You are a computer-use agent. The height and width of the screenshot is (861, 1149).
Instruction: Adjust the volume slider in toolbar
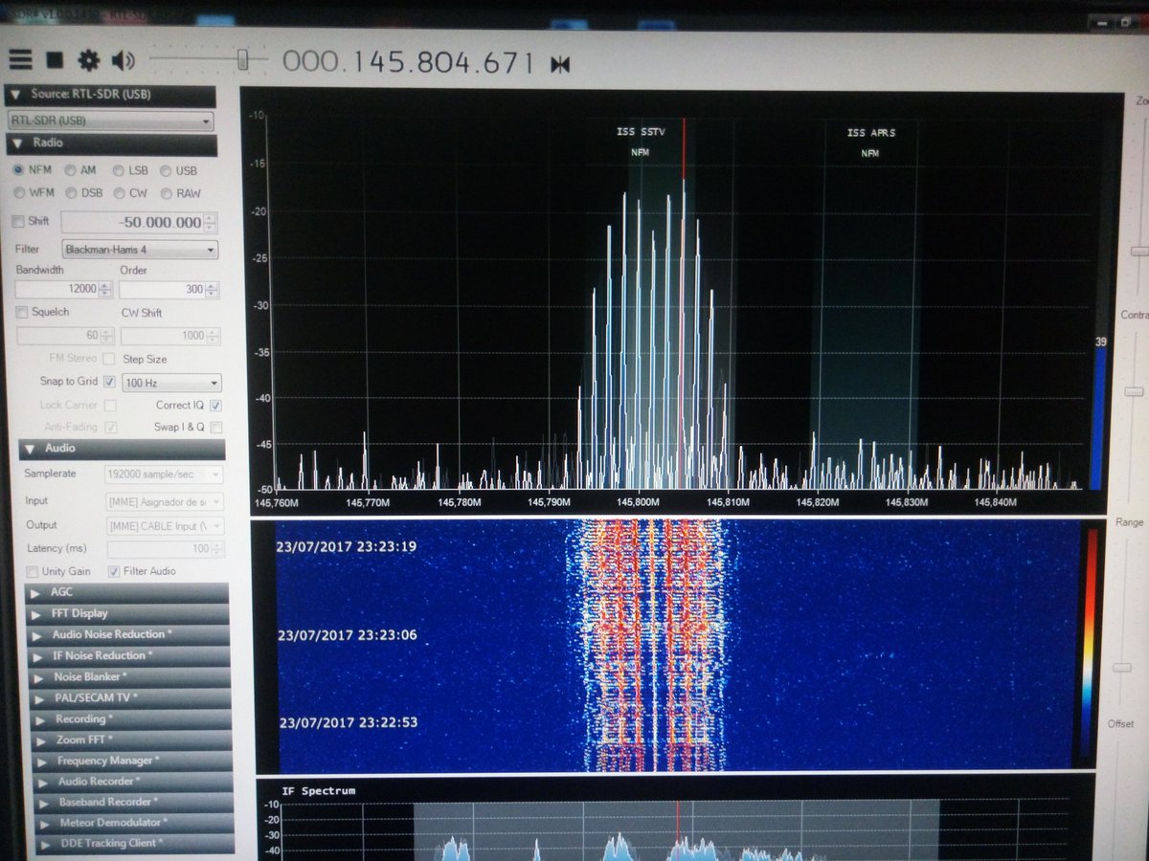point(242,60)
